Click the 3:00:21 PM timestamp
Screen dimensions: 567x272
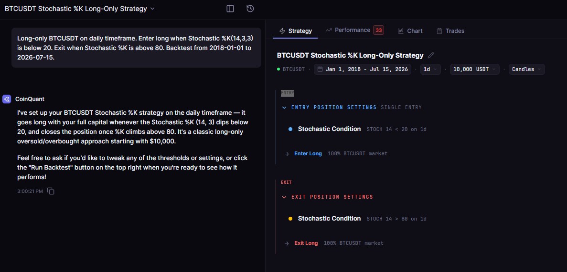click(30, 191)
